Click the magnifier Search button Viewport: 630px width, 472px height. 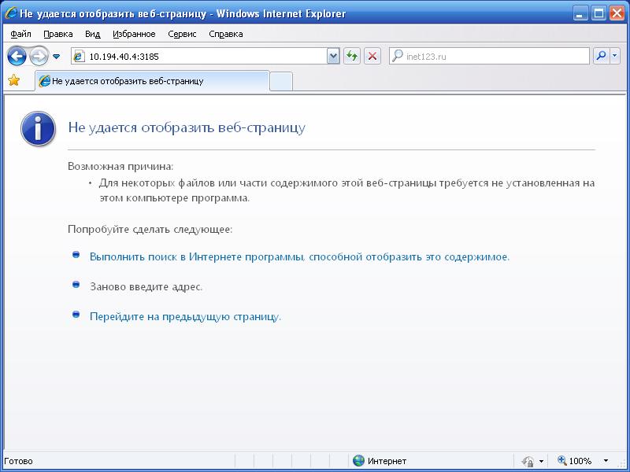click(600, 56)
